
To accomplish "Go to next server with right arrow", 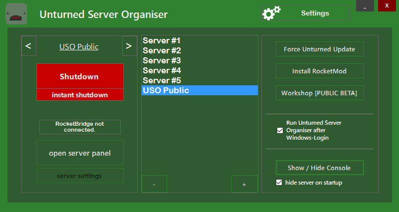I will (x=130, y=46).
